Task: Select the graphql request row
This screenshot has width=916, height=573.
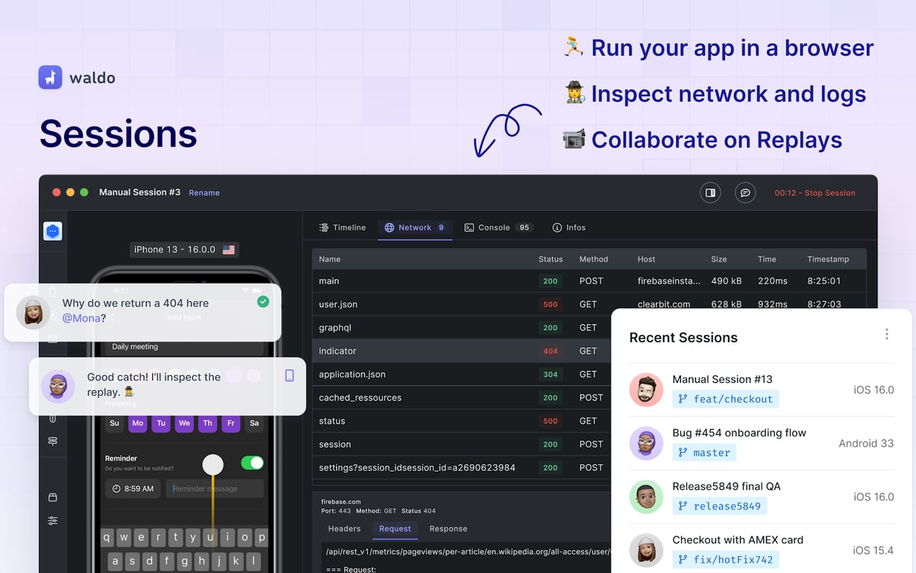Action: point(461,328)
